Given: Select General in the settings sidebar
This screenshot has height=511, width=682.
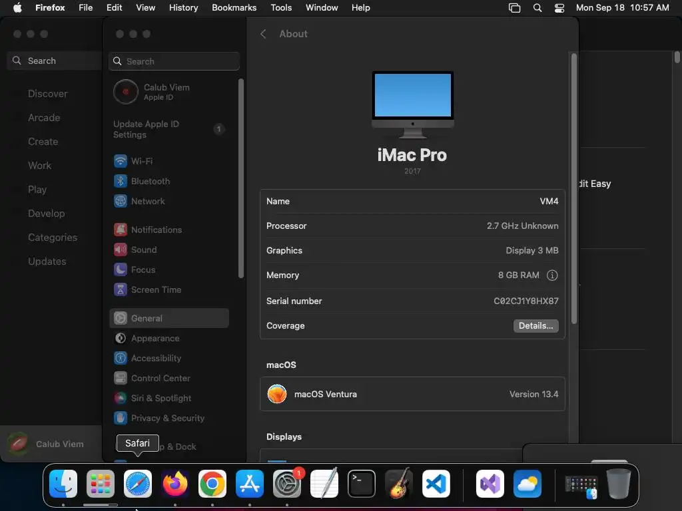Looking at the screenshot, I should coord(169,318).
